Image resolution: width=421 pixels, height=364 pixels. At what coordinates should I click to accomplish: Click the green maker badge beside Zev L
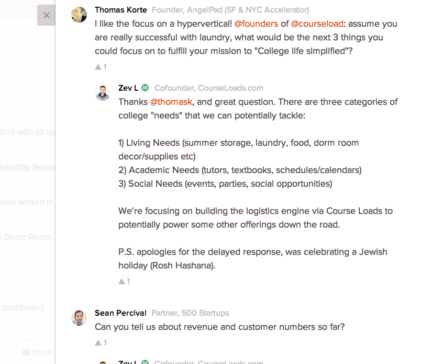(145, 88)
